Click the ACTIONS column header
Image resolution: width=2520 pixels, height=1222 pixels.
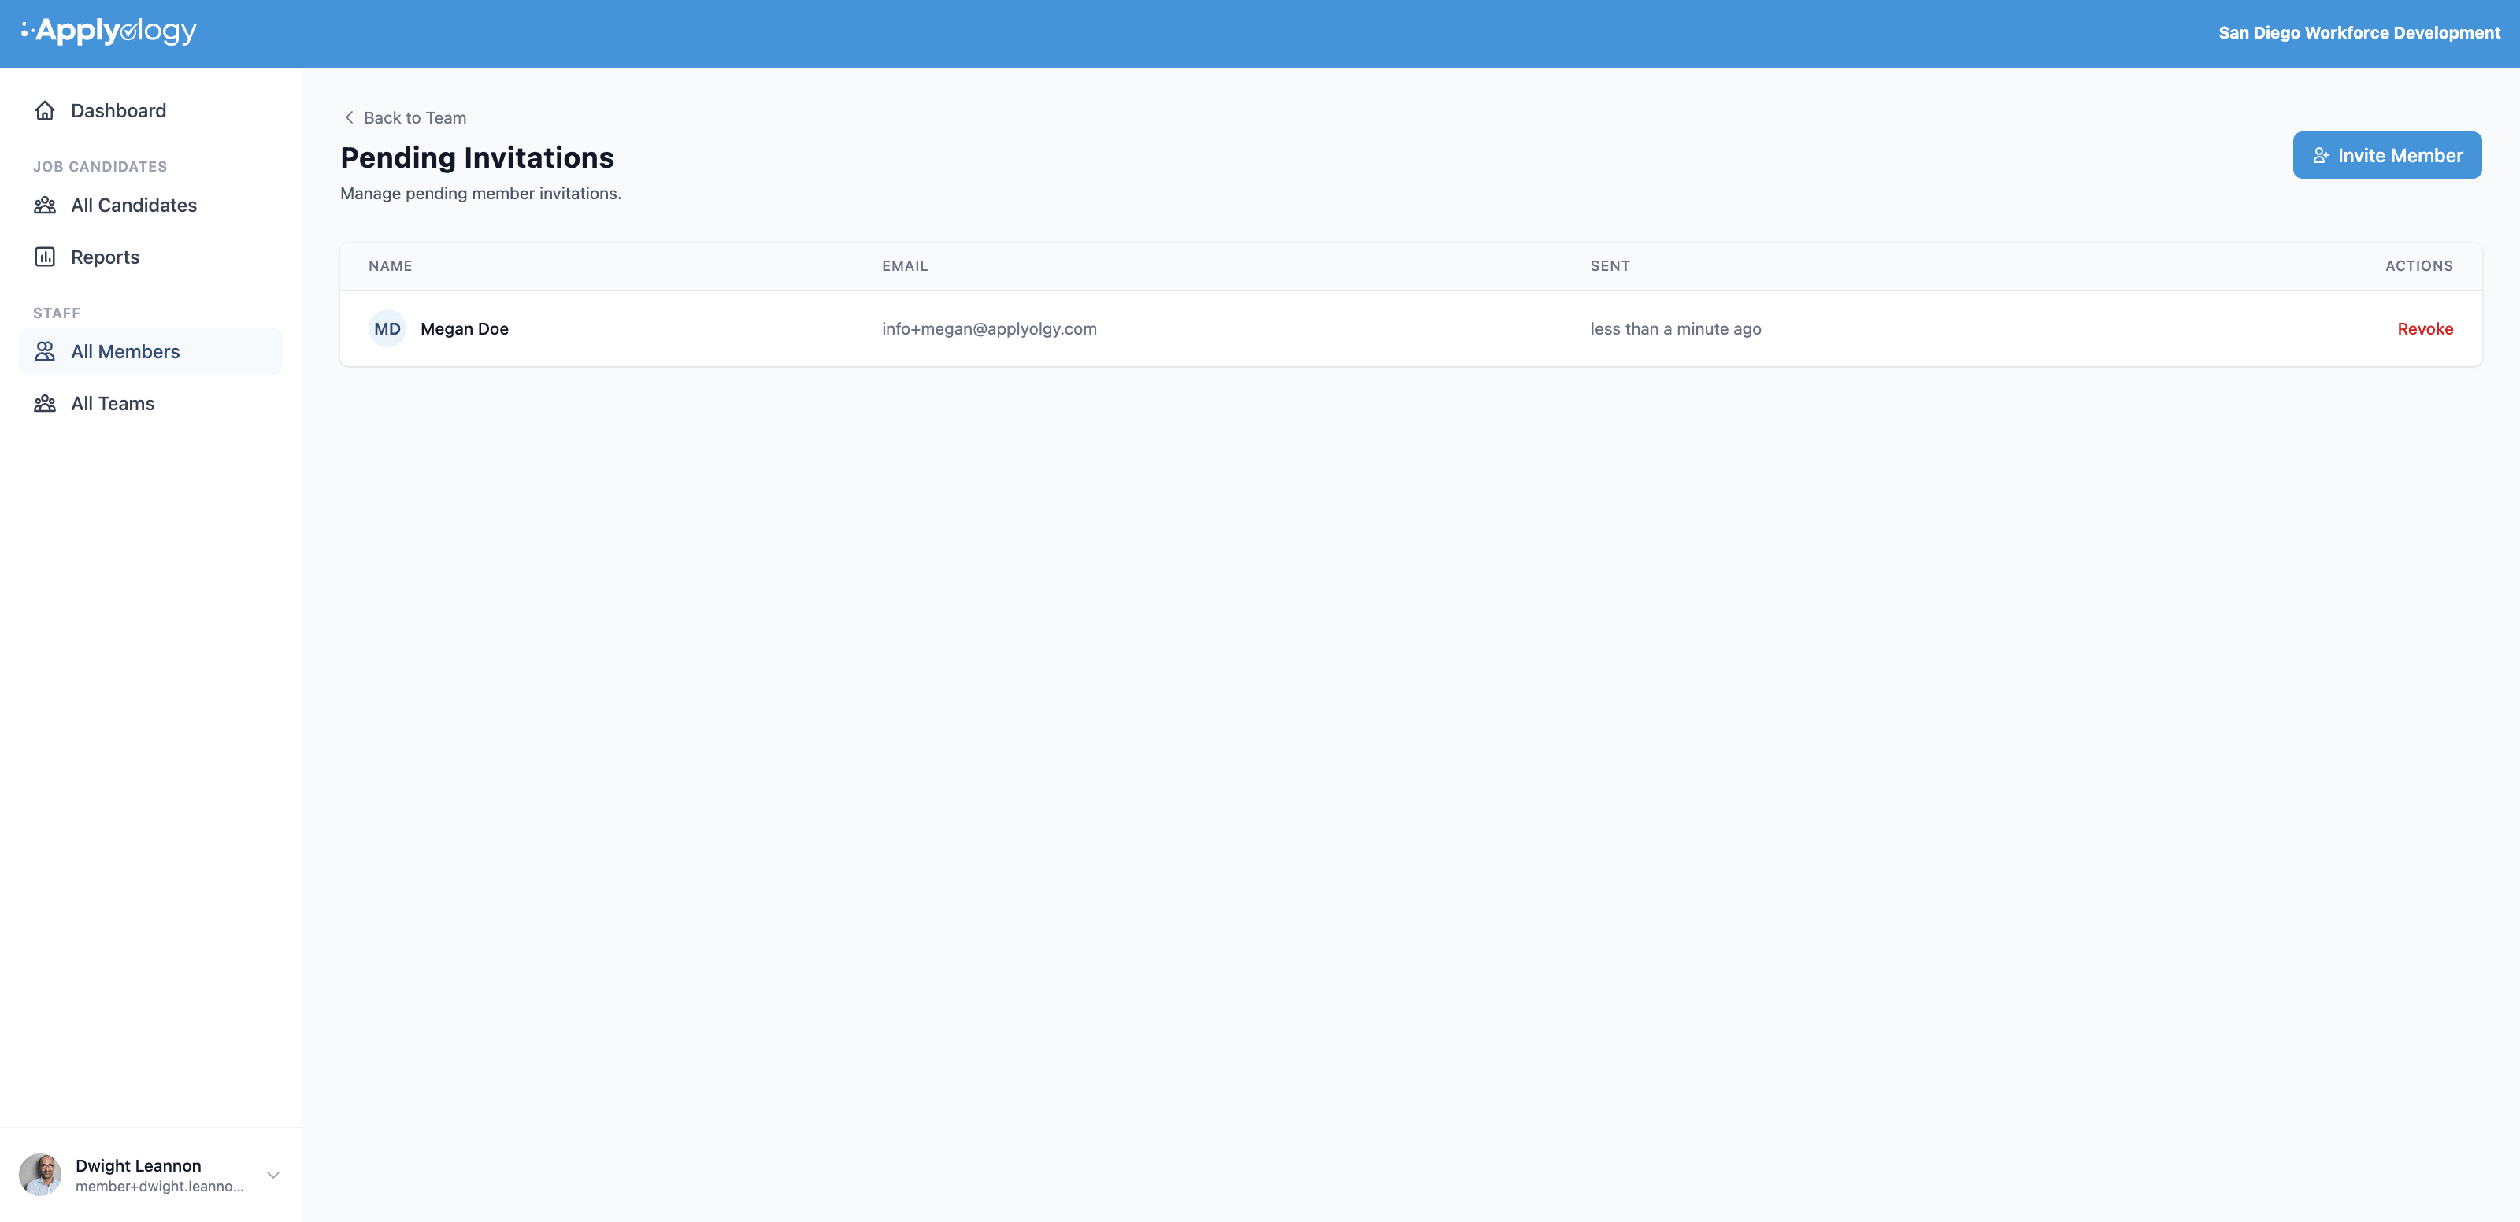coord(2419,266)
